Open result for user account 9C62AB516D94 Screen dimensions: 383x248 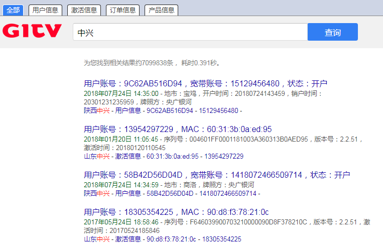click(x=205, y=83)
